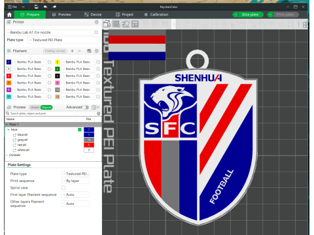Open filament 1 Bambu PLA Basic dropdown

[x=29, y=62]
